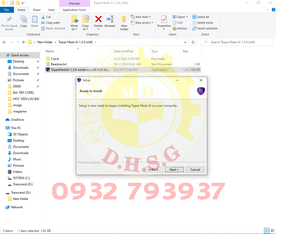The width and height of the screenshot is (301, 234).
Task: Select the TopazMaskAI installer file
Action: tap(80, 70)
